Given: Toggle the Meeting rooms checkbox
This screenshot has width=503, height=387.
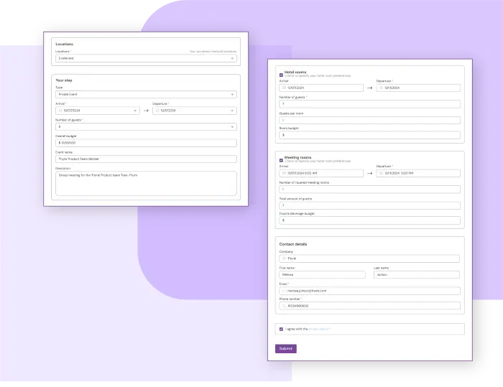Looking at the screenshot, I should (x=282, y=160).
